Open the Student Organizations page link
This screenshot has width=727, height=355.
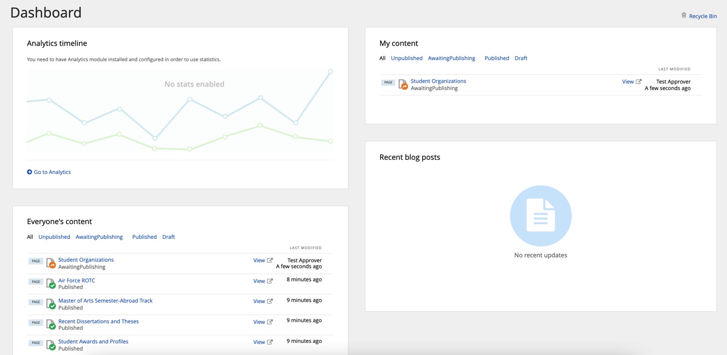click(x=439, y=81)
